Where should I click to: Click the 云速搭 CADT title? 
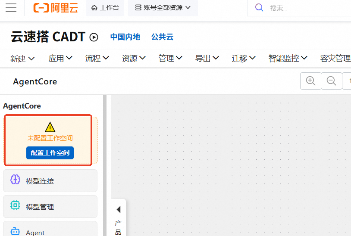[48, 37]
